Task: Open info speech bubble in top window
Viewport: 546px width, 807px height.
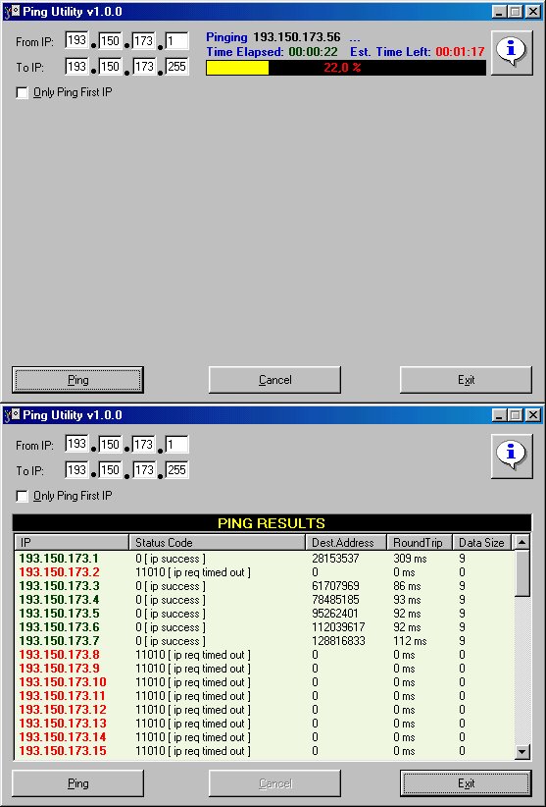Action: pos(511,52)
